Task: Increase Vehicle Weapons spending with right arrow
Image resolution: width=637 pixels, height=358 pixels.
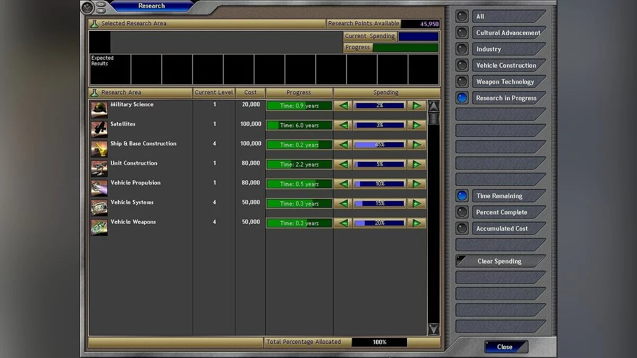Action: click(x=417, y=223)
